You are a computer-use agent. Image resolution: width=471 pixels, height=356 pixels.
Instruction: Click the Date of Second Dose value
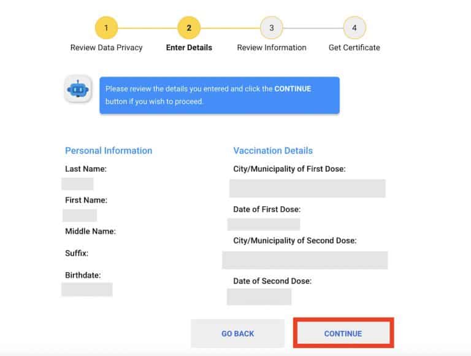(x=259, y=296)
